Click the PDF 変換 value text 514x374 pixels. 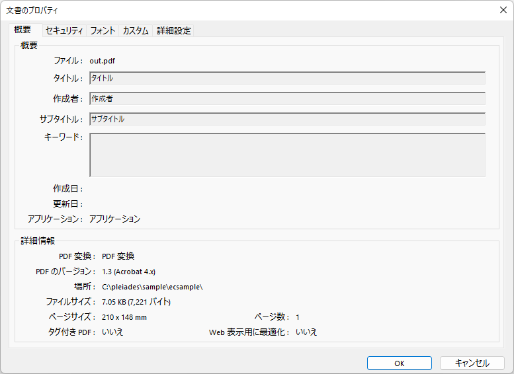[x=118, y=256]
